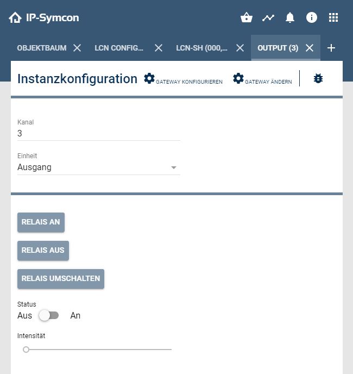This screenshot has width=353, height=374.
Task: Click the IP-Symcon home logo icon
Action: pos(15,18)
